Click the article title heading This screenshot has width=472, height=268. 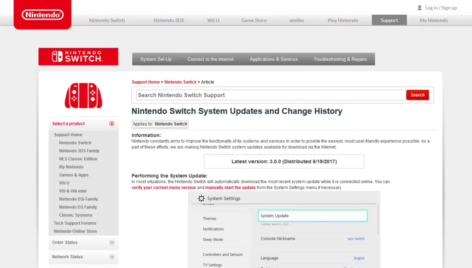click(237, 111)
